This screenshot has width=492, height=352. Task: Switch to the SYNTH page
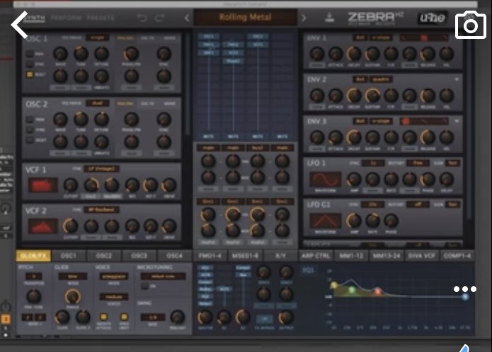34,18
